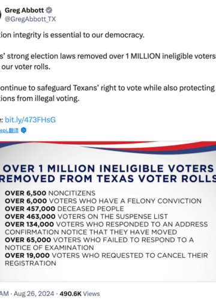
Task: Click the OVER 6,500 NONCITIZENS line
Action: [x=50, y=193]
